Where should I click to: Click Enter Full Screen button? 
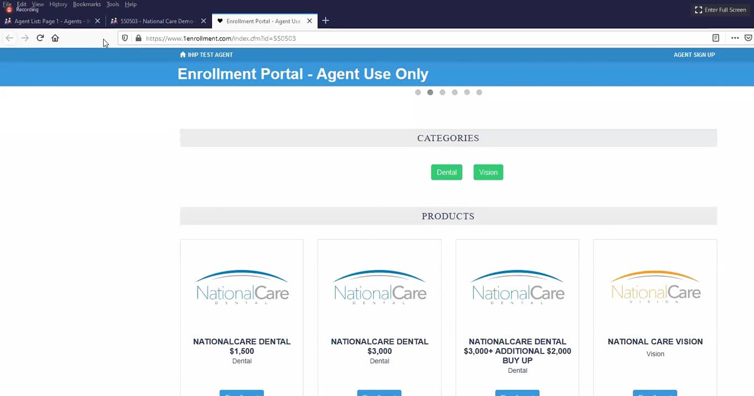click(x=720, y=10)
